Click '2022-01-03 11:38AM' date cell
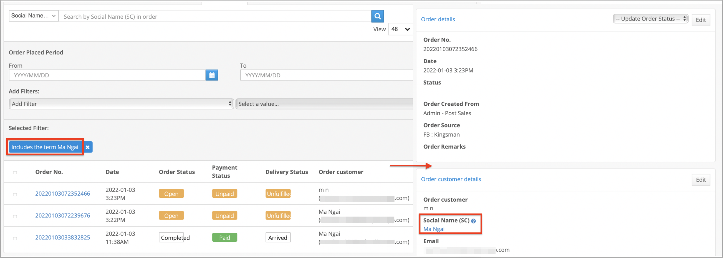Viewport: 723px width, 258px height. click(120, 237)
